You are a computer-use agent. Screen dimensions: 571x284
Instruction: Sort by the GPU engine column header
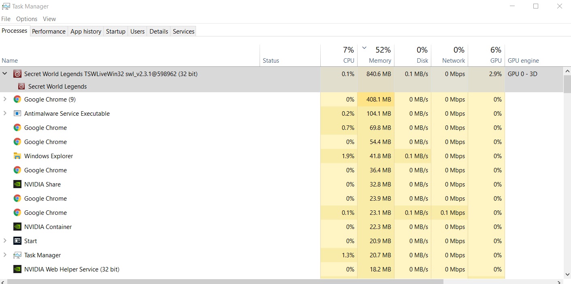coord(534,55)
